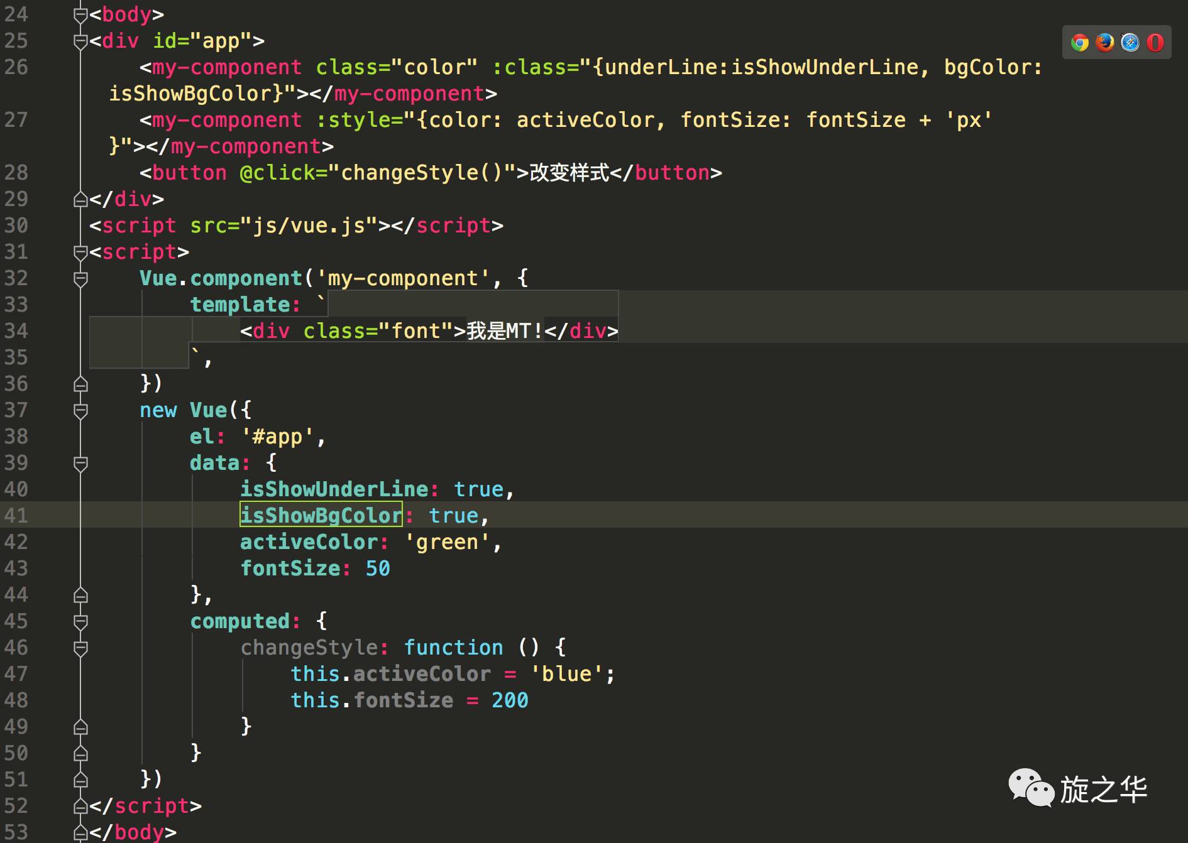
Task: Click the fold end marker on line 49
Action: coord(80,727)
